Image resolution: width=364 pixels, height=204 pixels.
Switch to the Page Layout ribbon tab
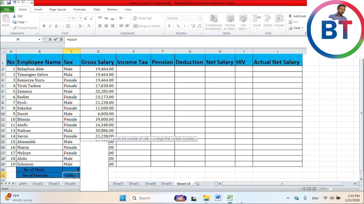pos(58,9)
